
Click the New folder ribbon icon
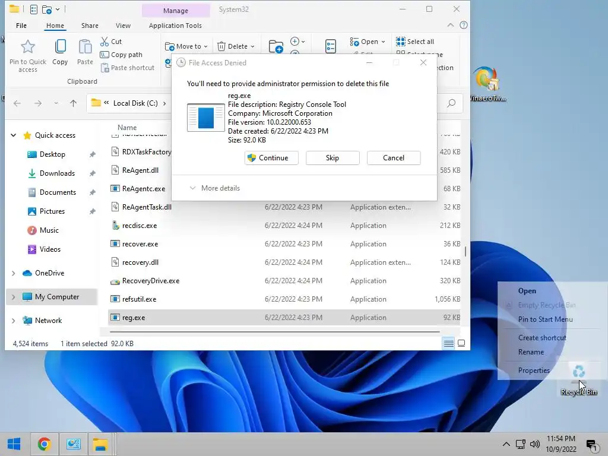pyautogui.click(x=275, y=47)
